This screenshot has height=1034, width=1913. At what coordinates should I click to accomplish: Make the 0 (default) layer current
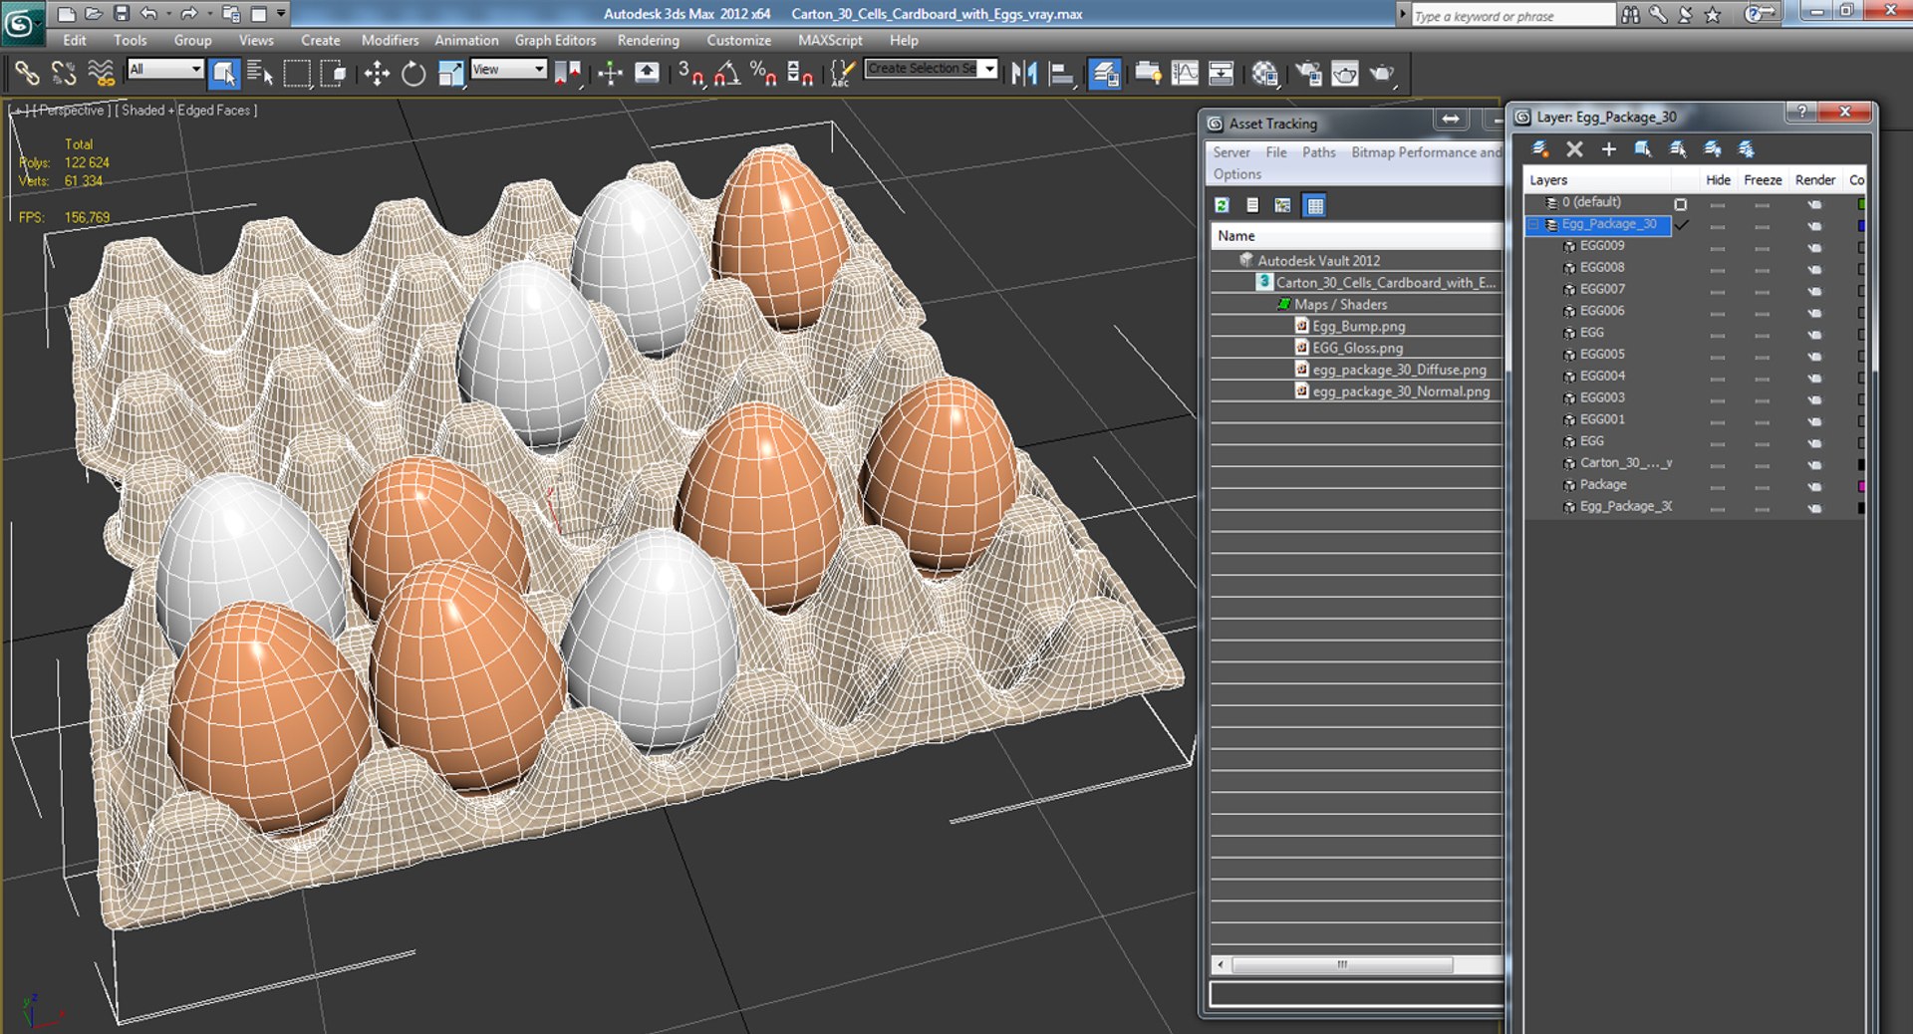pyautogui.click(x=1681, y=203)
